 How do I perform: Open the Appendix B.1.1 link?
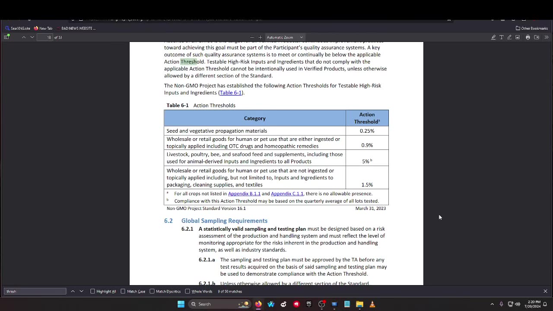(x=244, y=194)
